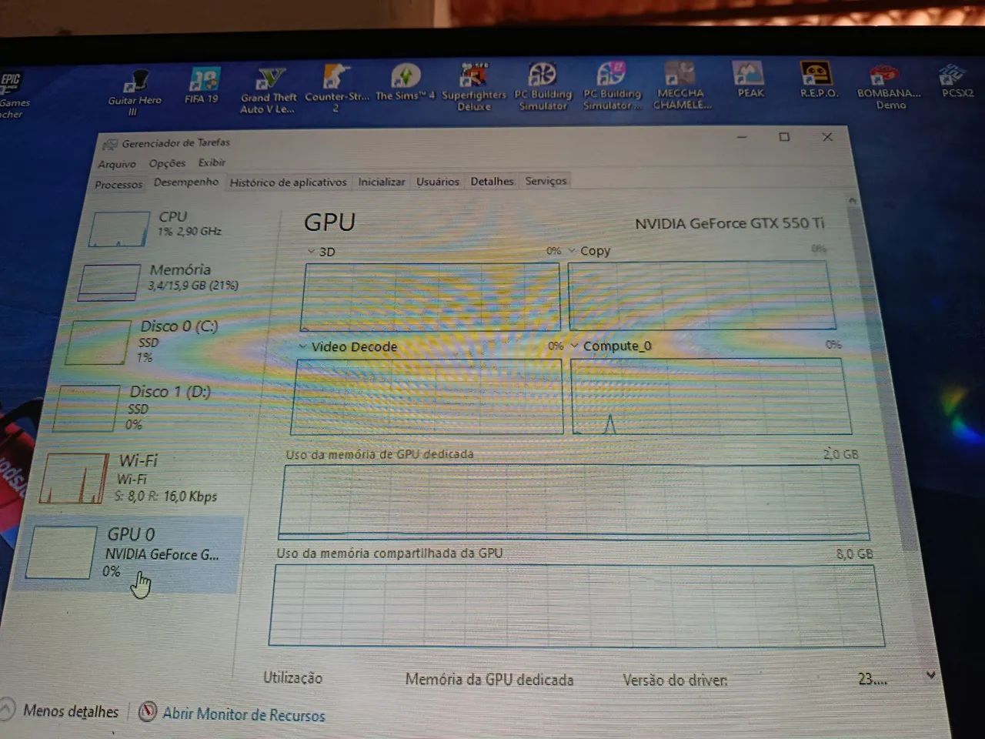
Task: Click the Compute_0 usage graph
Action: 711,396
